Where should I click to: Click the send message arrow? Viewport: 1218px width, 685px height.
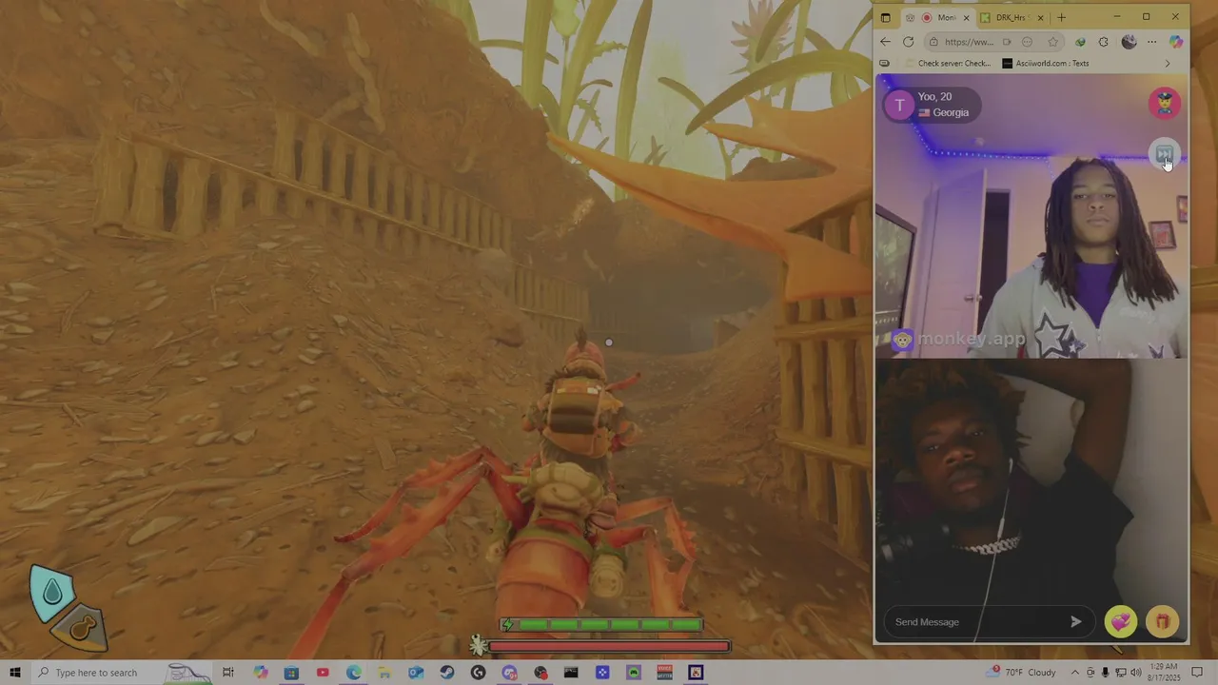pos(1075,621)
